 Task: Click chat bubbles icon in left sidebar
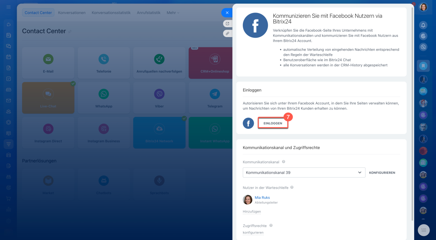pos(9,46)
